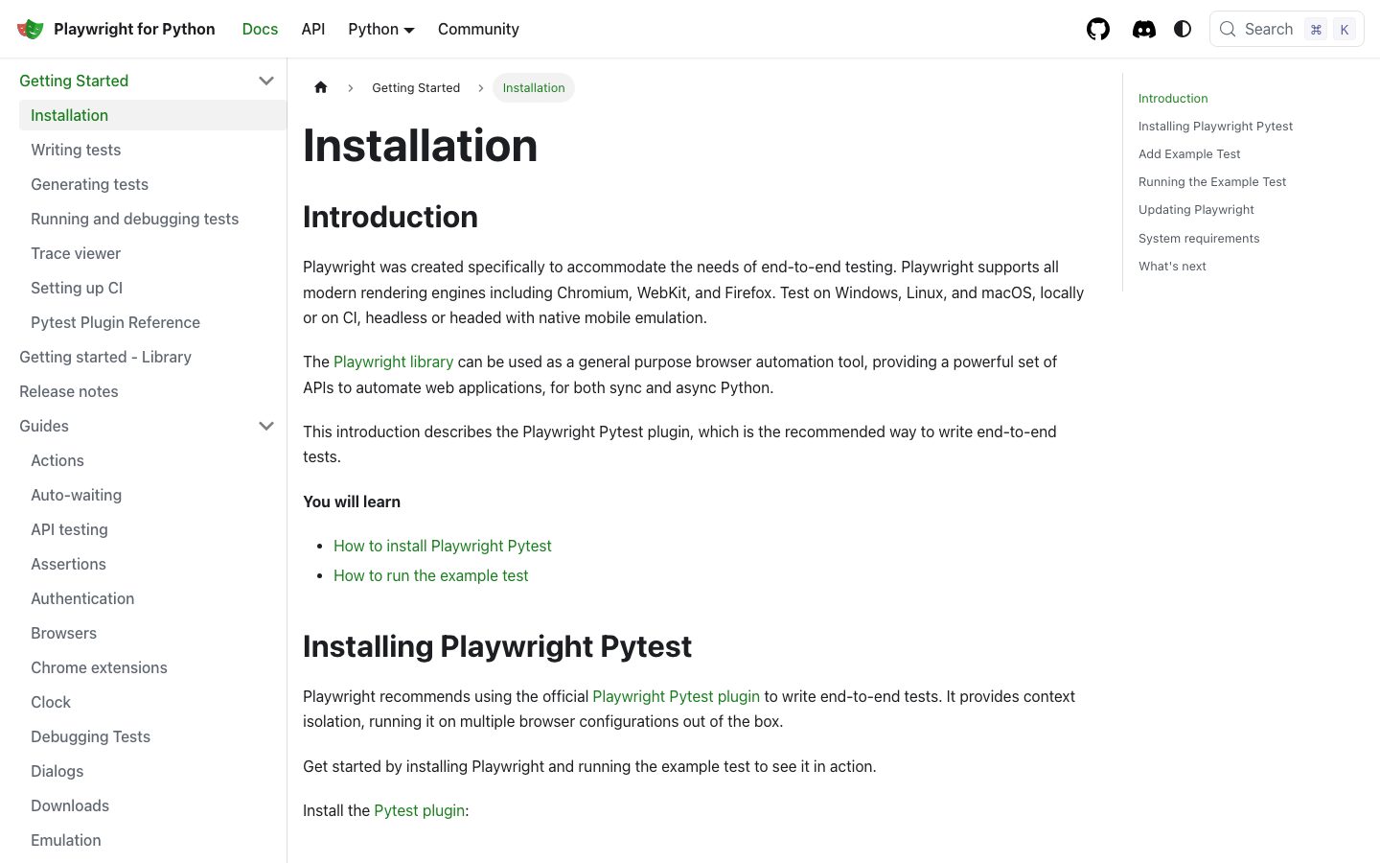1380x863 pixels.
Task: Open Auto-waiting guide in the sidebar
Action: [152, 495]
